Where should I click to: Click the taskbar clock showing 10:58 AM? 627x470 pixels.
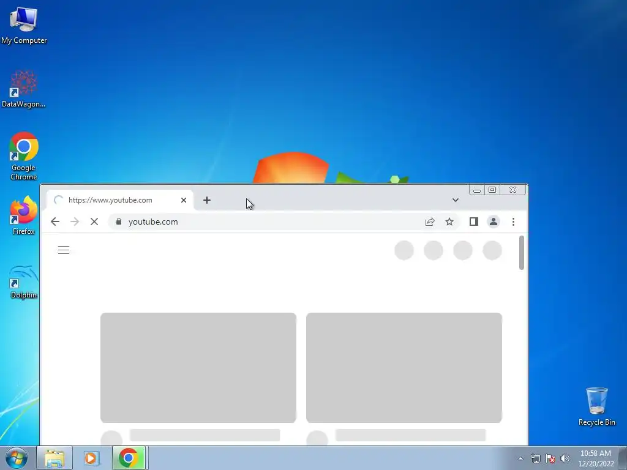click(x=596, y=458)
